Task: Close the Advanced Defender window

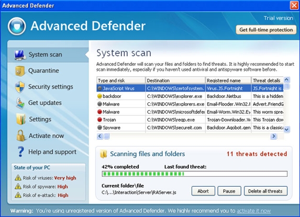Action: [294, 5]
